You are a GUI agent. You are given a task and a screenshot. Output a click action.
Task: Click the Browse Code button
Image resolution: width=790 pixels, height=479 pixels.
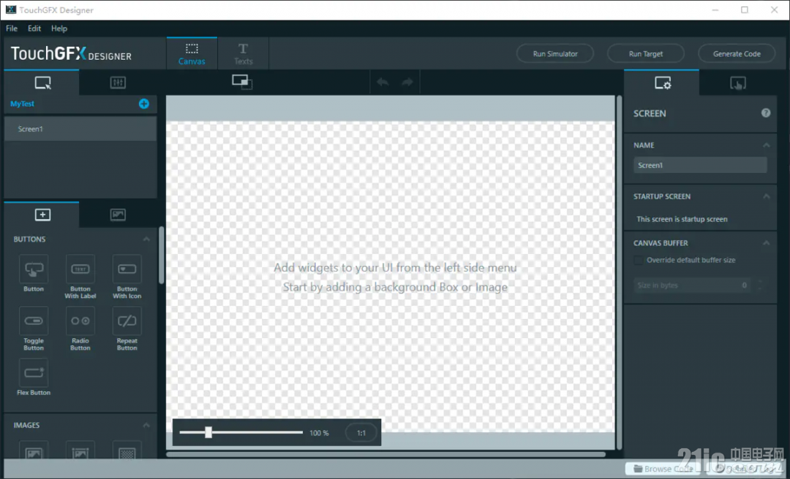(x=664, y=469)
